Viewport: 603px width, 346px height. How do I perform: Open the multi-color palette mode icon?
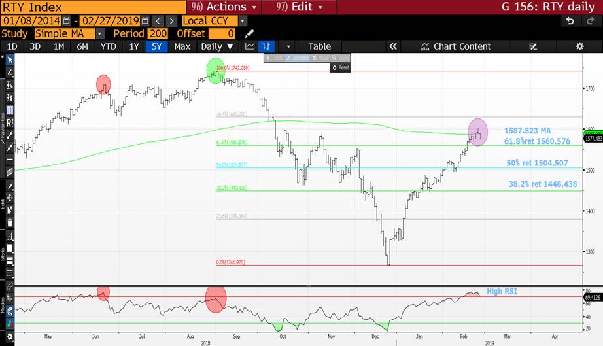pos(10,324)
